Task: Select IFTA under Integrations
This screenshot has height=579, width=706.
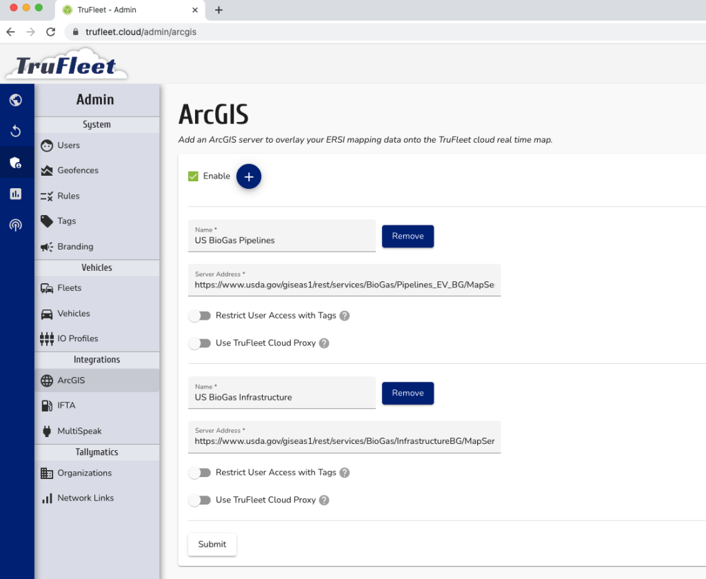Action: pos(97,406)
